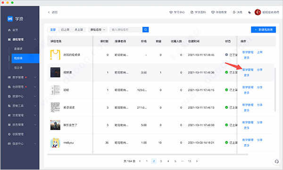The image size is (283, 170).
Task: Expand the 教学管理 menu chevron
Action: [x=35, y=77]
